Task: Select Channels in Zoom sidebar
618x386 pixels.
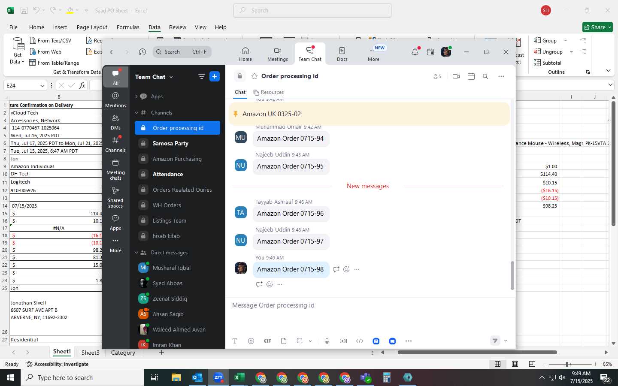Action: 115,144
